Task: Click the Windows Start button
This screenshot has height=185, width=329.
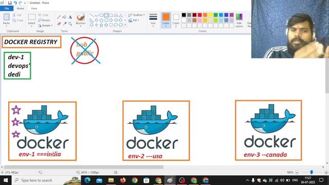Action: coord(6,180)
